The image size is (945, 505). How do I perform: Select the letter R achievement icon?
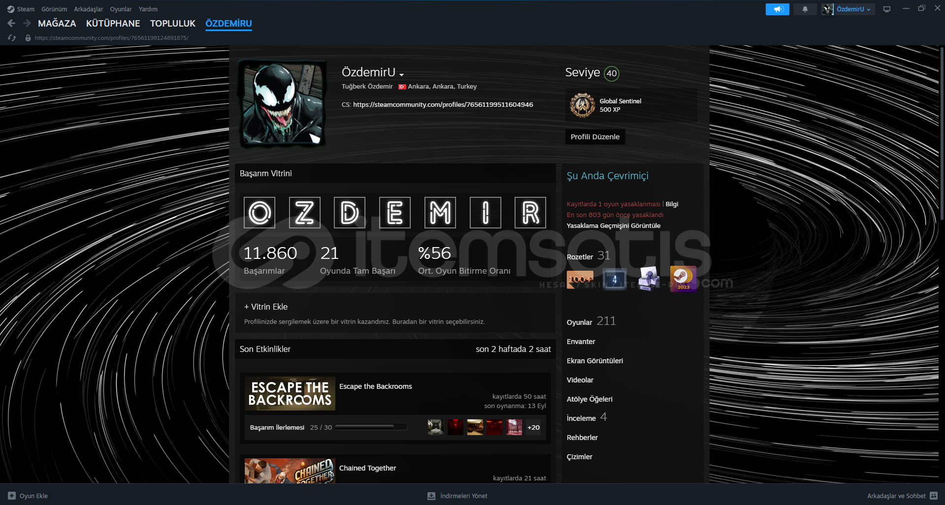(x=530, y=213)
